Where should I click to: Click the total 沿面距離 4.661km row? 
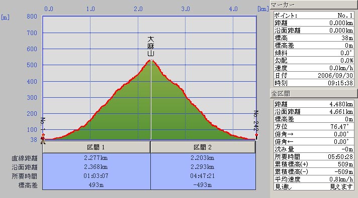(x=314, y=111)
